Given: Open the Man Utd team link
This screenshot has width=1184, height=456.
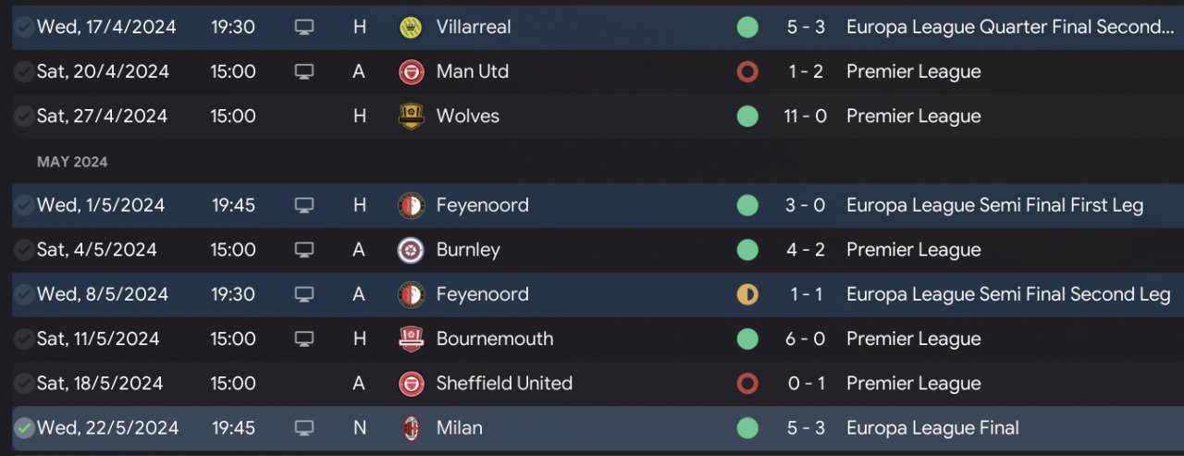Looking at the screenshot, I should coord(473,72).
